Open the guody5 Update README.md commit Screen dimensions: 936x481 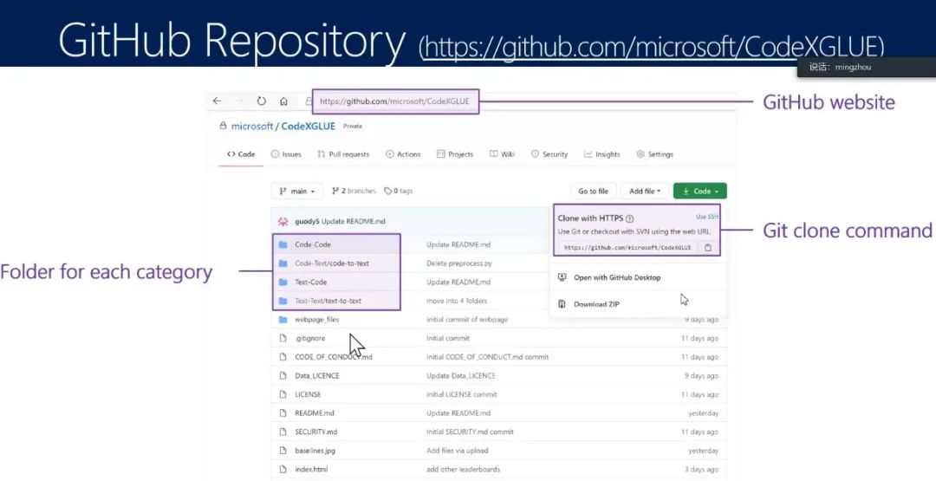coord(340,221)
